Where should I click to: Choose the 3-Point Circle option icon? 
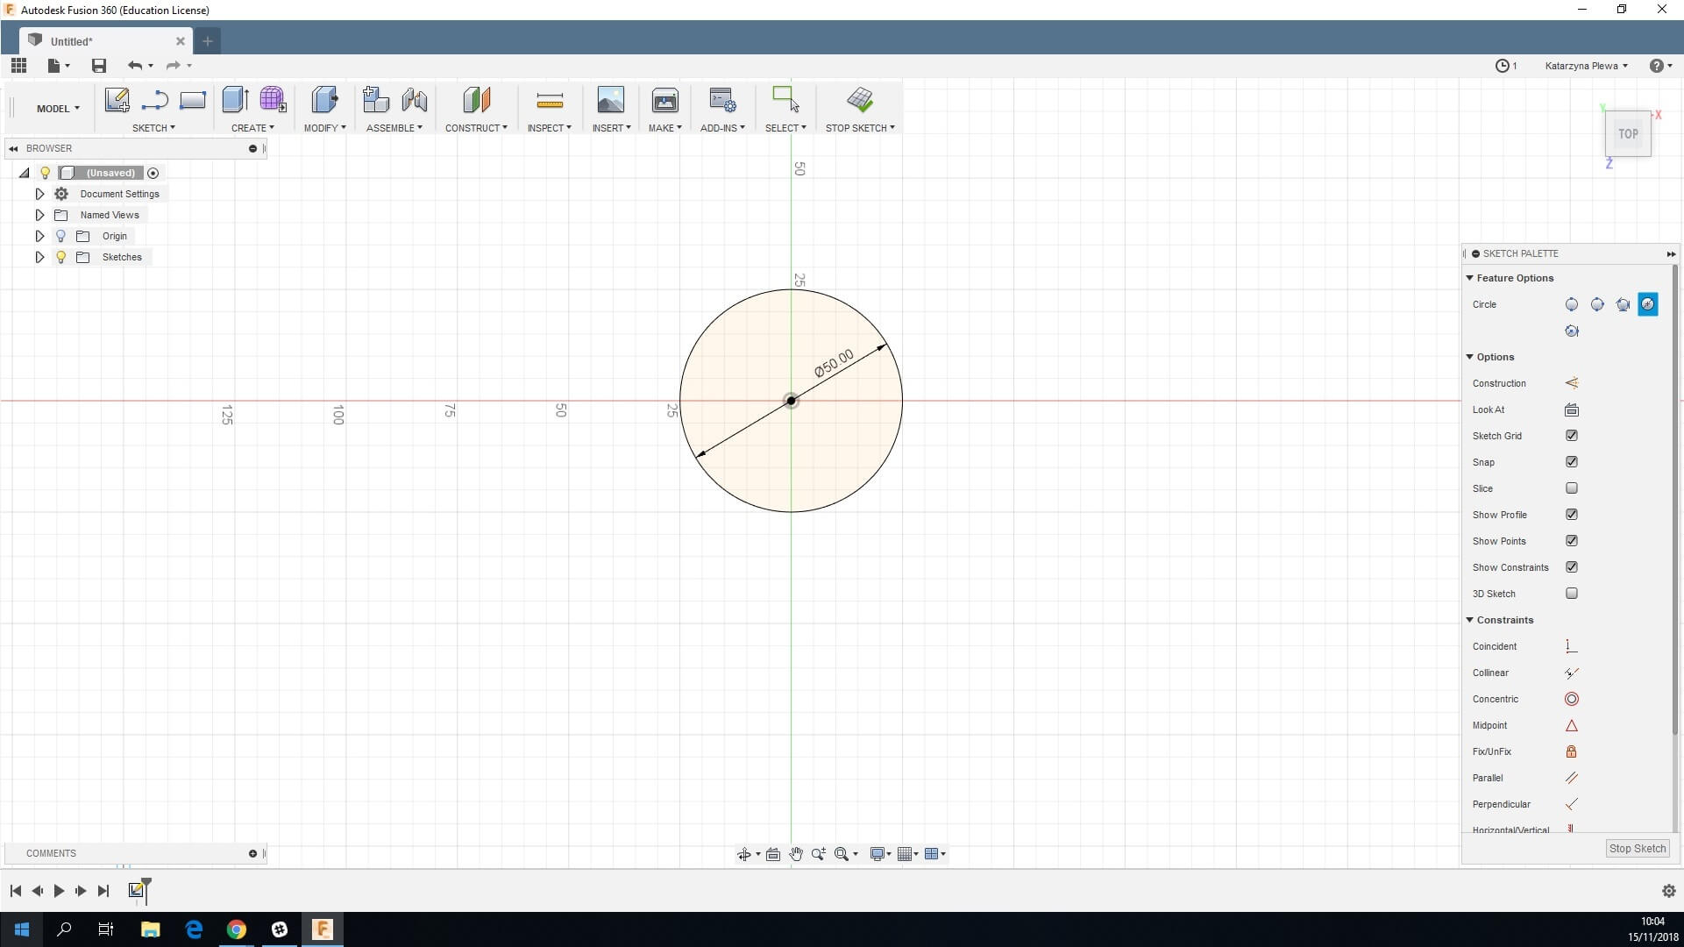[1623, 304]
